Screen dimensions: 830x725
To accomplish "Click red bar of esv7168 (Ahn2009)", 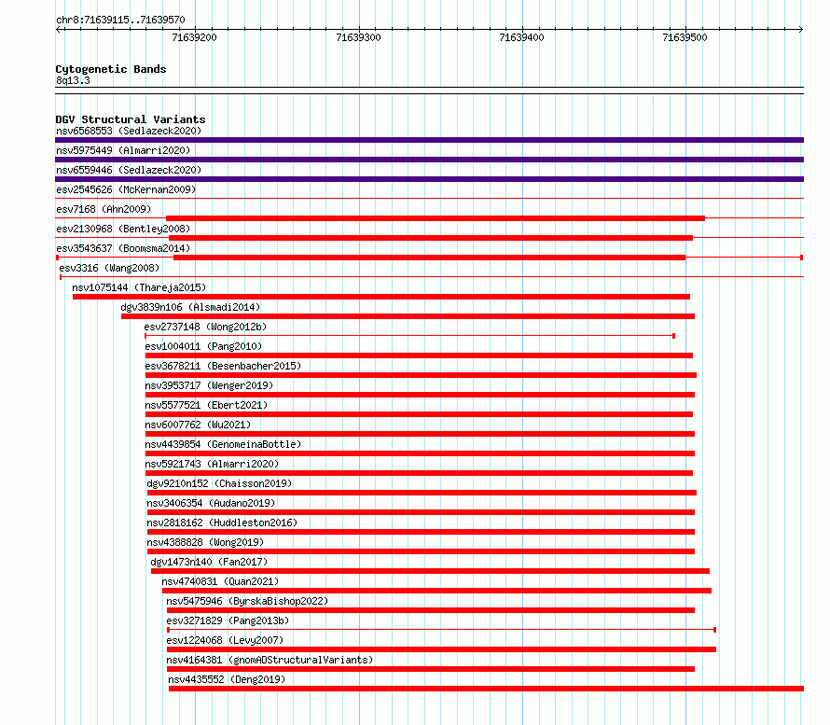I will (436, 218).
